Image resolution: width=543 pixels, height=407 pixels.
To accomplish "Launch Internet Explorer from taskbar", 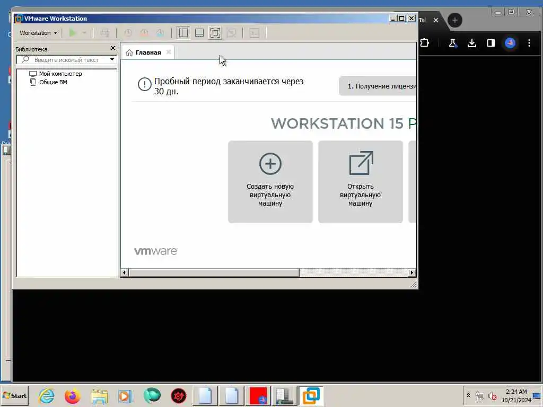I will pyautogui.click(x=47, y=395).
